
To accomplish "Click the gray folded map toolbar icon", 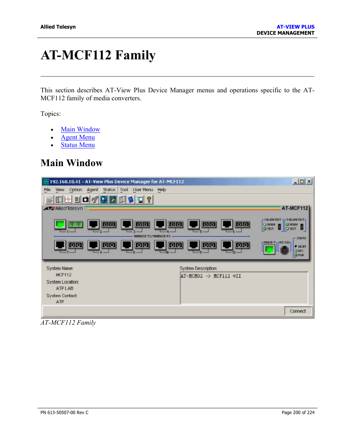I will pyautogui.click(x=122, y=199).
